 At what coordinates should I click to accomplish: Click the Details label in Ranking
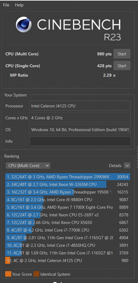[115, 166]
